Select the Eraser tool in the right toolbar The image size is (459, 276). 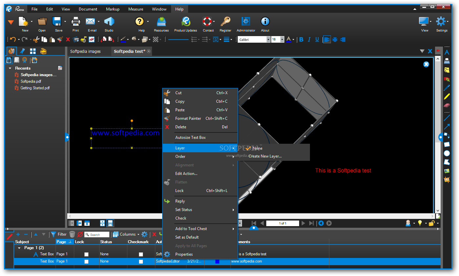(x=447, y=105)
